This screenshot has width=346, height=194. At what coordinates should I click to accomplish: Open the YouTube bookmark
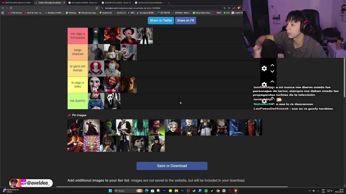(15, 13)
